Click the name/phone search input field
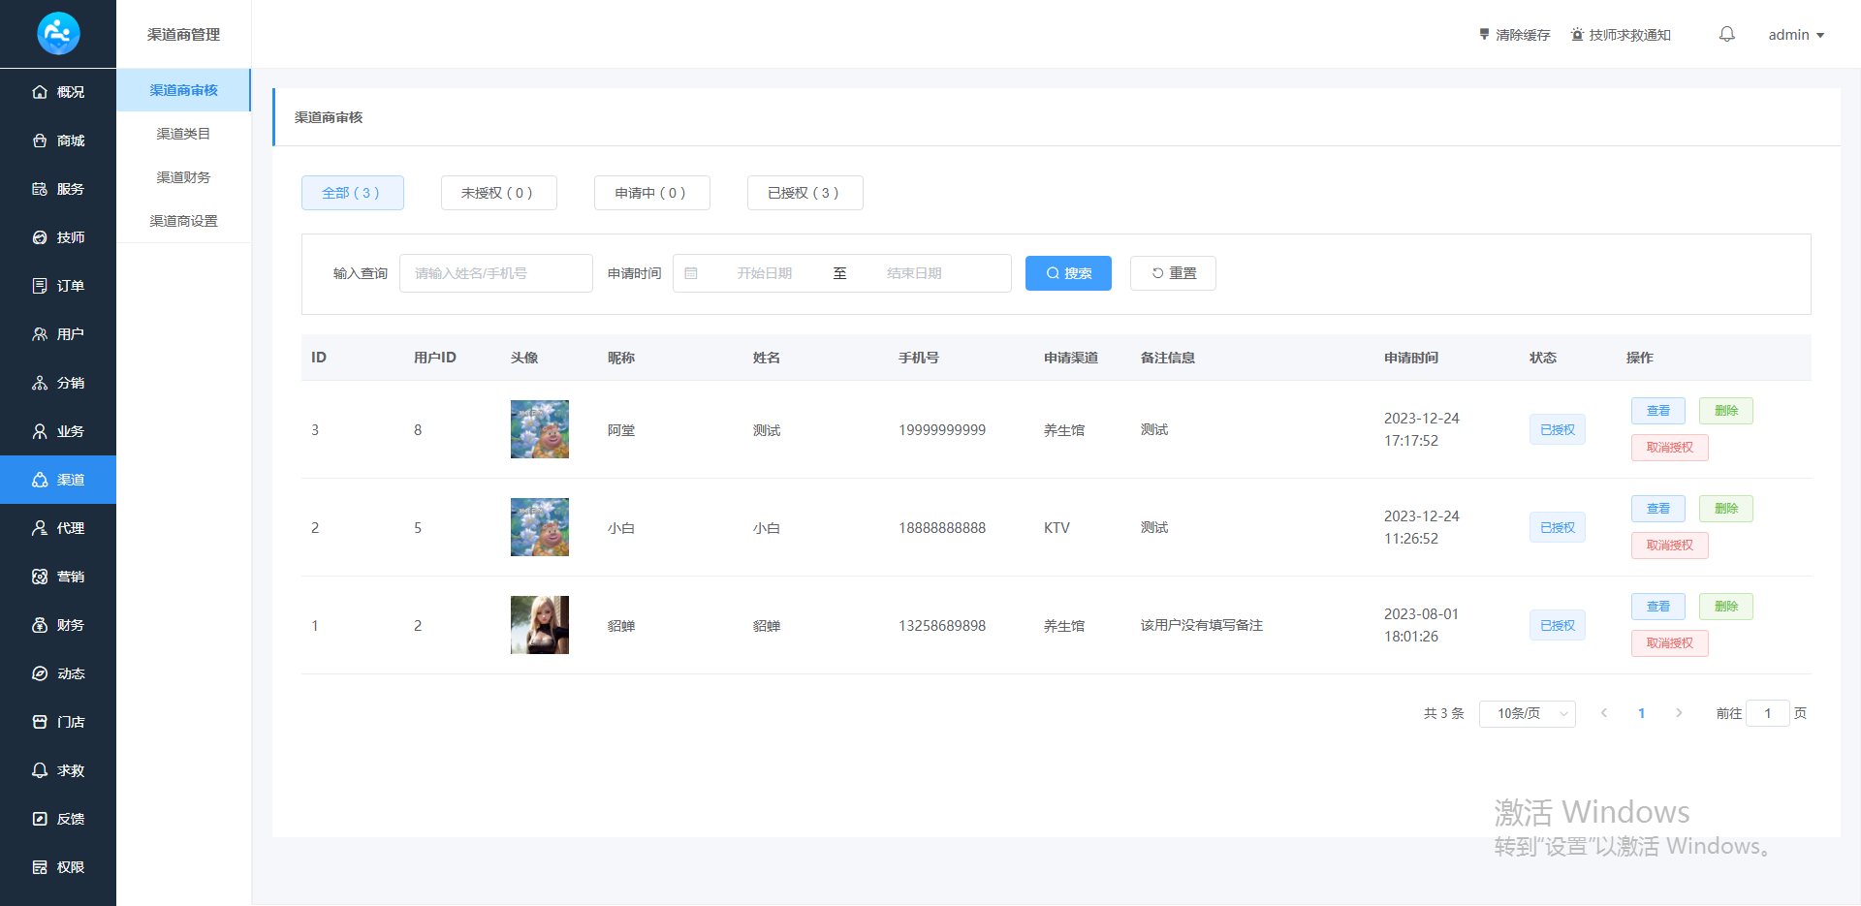Screen dimensions: 1861x906 495,273
